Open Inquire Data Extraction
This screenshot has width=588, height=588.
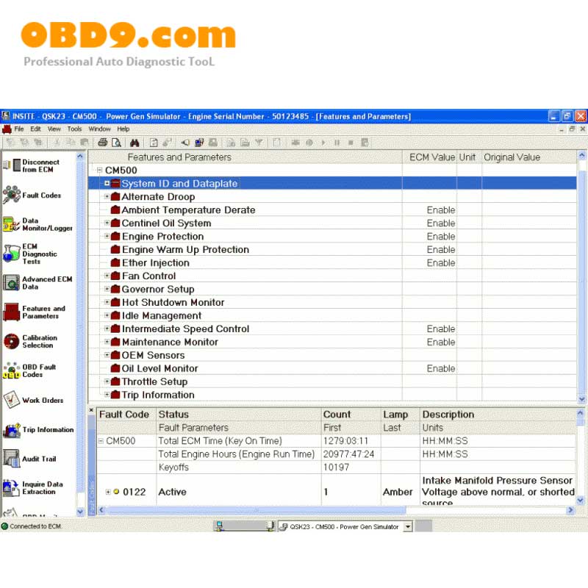tap(33, 488)
